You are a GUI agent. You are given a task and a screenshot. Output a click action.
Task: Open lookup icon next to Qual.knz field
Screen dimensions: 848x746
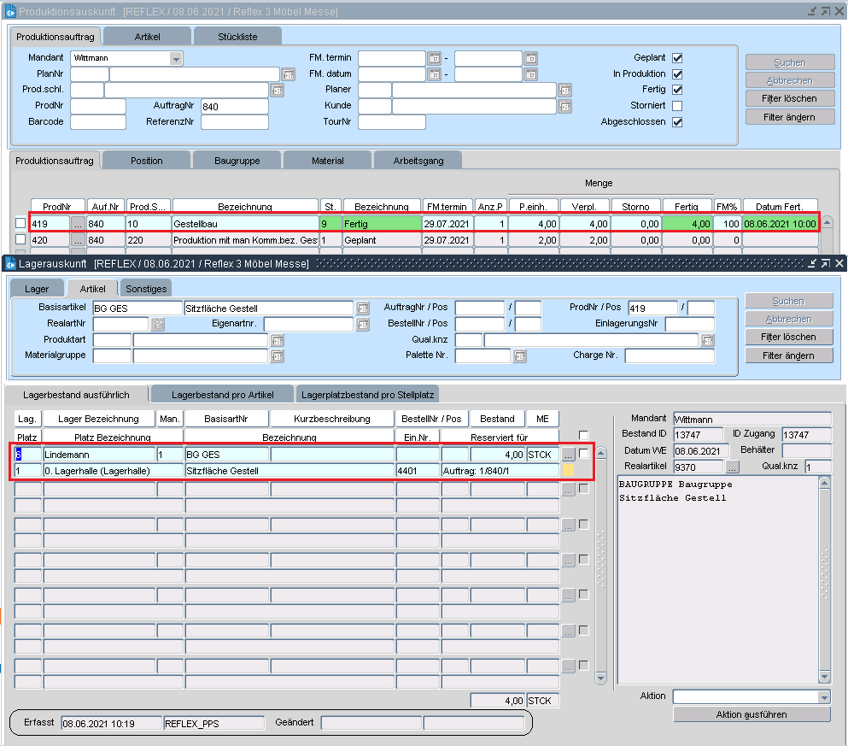point(707,340)
